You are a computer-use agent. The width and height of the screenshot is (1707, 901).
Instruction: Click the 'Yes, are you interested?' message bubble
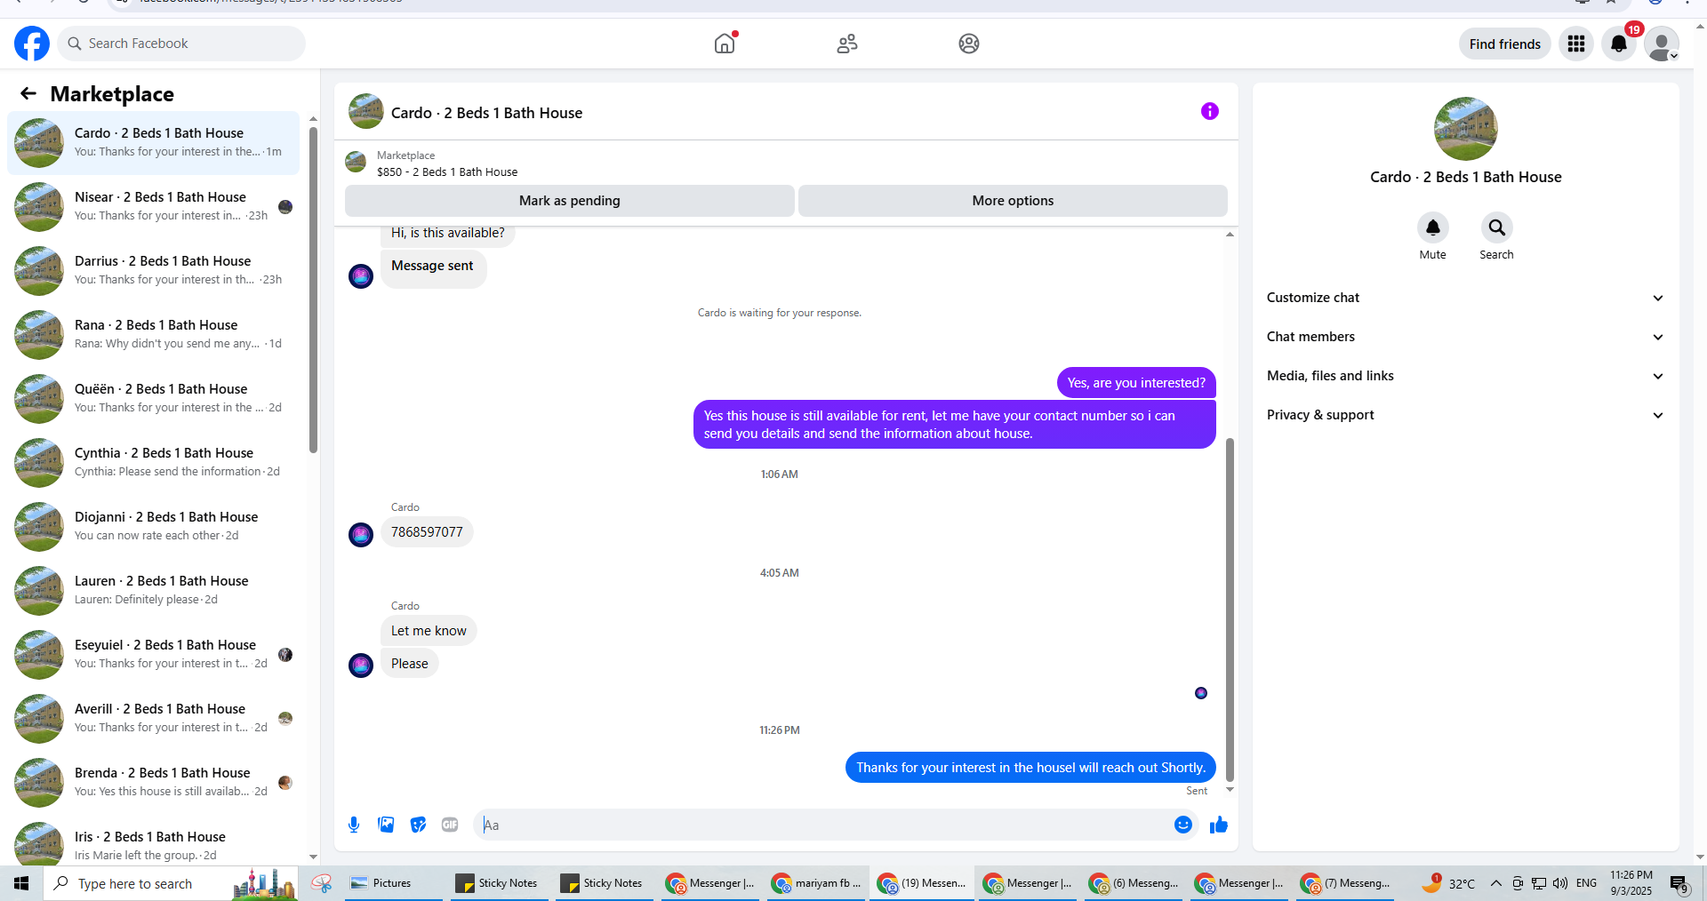tap(1136, 383)
